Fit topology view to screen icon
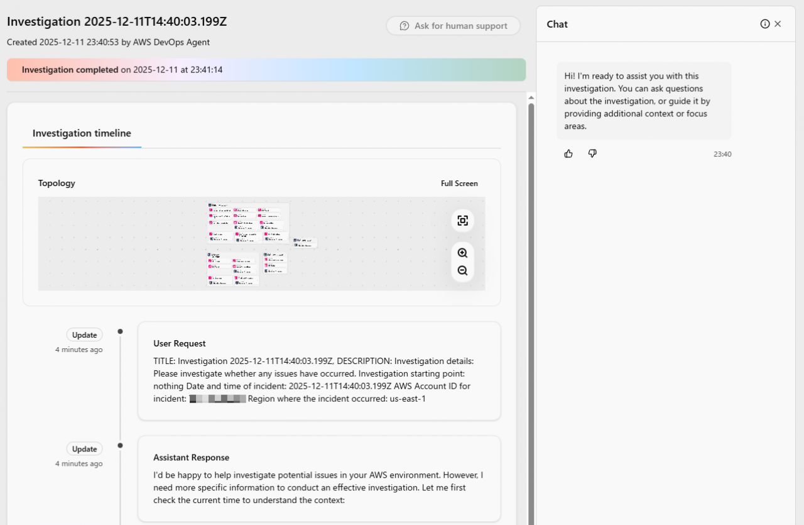804x525 pixels. (462, 221)
